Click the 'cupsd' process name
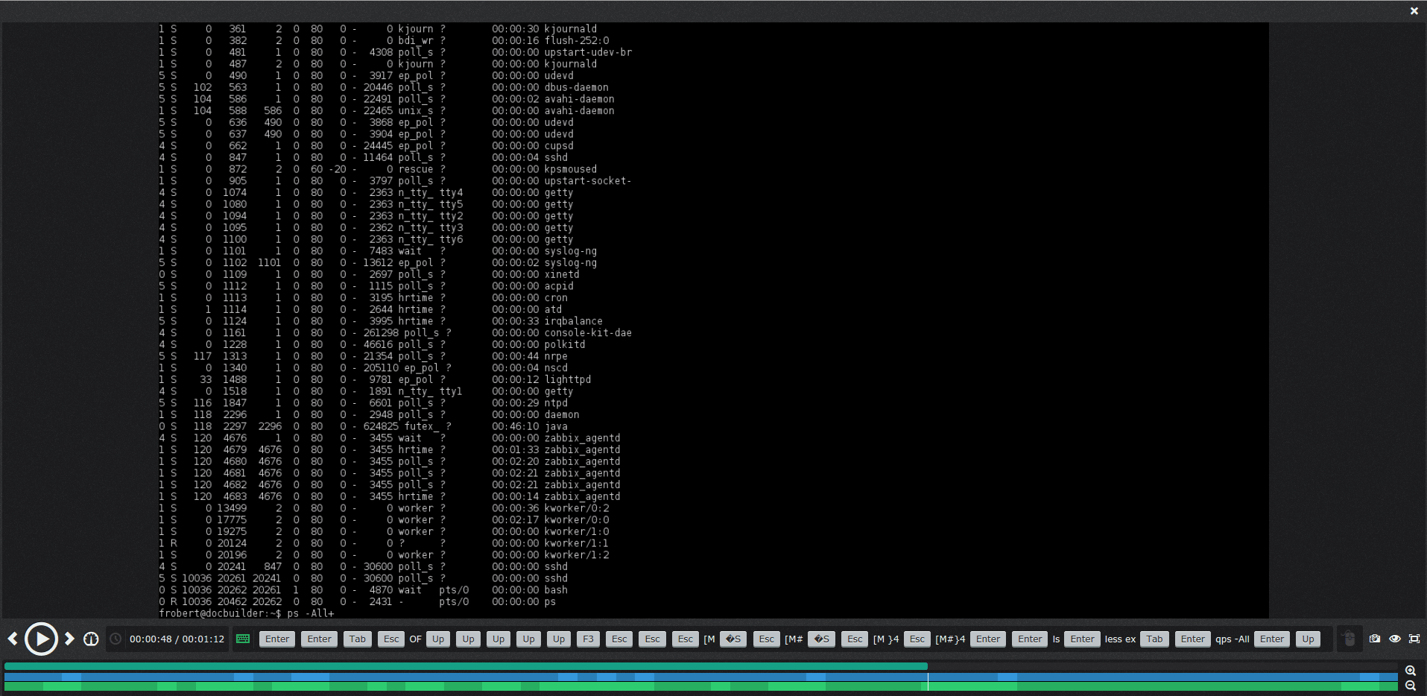The image size is (1427, 696). click(x=559, y=146)
